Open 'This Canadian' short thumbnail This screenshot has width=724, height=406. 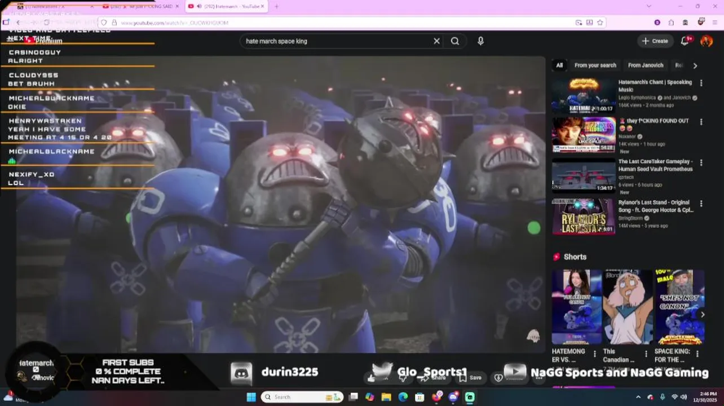(x=628, y=307)
